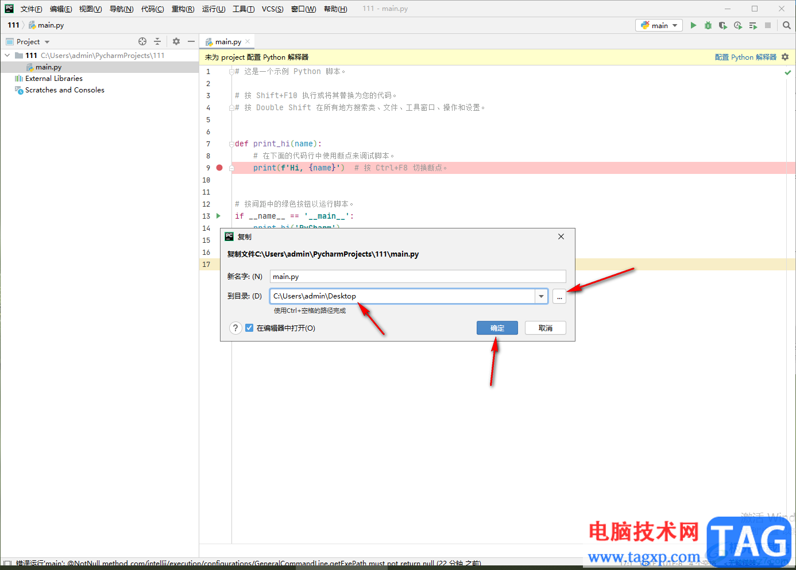Screen dimensions: 796x570
Task: Stop the running process square icon
Action: pos(768,25)
